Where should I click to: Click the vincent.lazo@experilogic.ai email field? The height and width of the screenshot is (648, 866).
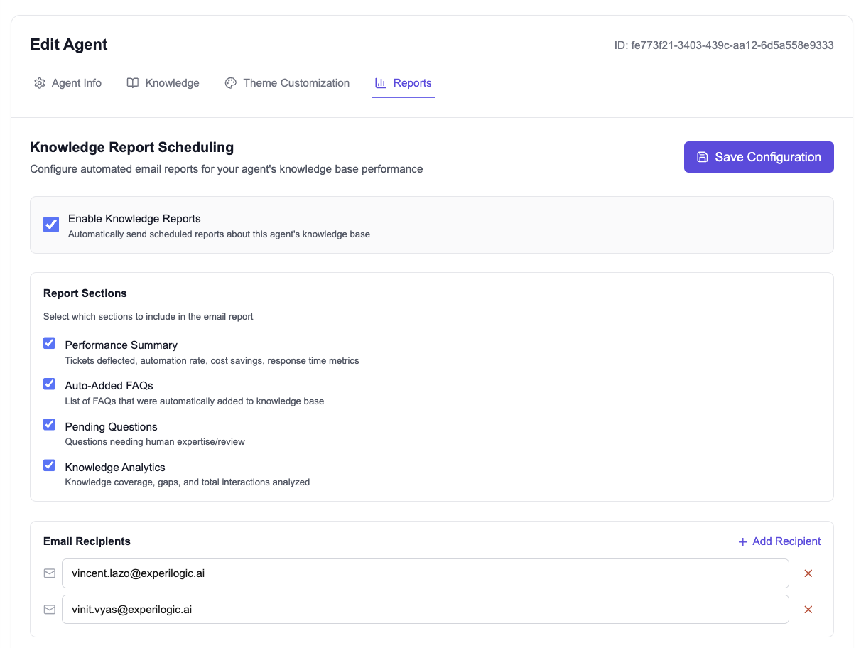point(425,573)
